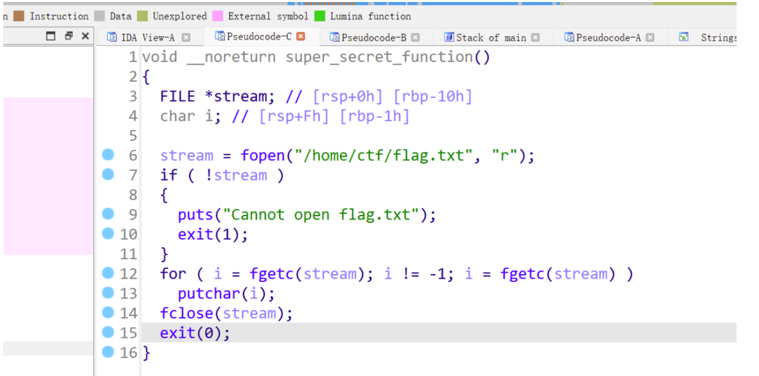This screenshot has height=376, width=759.
Task: Click the Pseudocode-B tab icon
Action: coord(335,37)
